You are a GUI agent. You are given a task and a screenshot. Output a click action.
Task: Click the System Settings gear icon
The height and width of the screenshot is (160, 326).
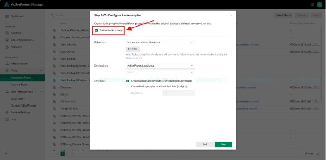tap(7, 113)
